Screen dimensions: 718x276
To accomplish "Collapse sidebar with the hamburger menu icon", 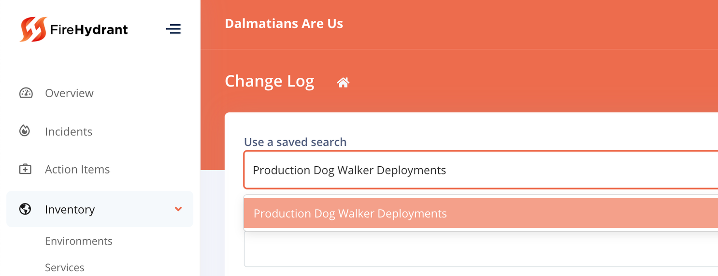I will click(173, 29).
